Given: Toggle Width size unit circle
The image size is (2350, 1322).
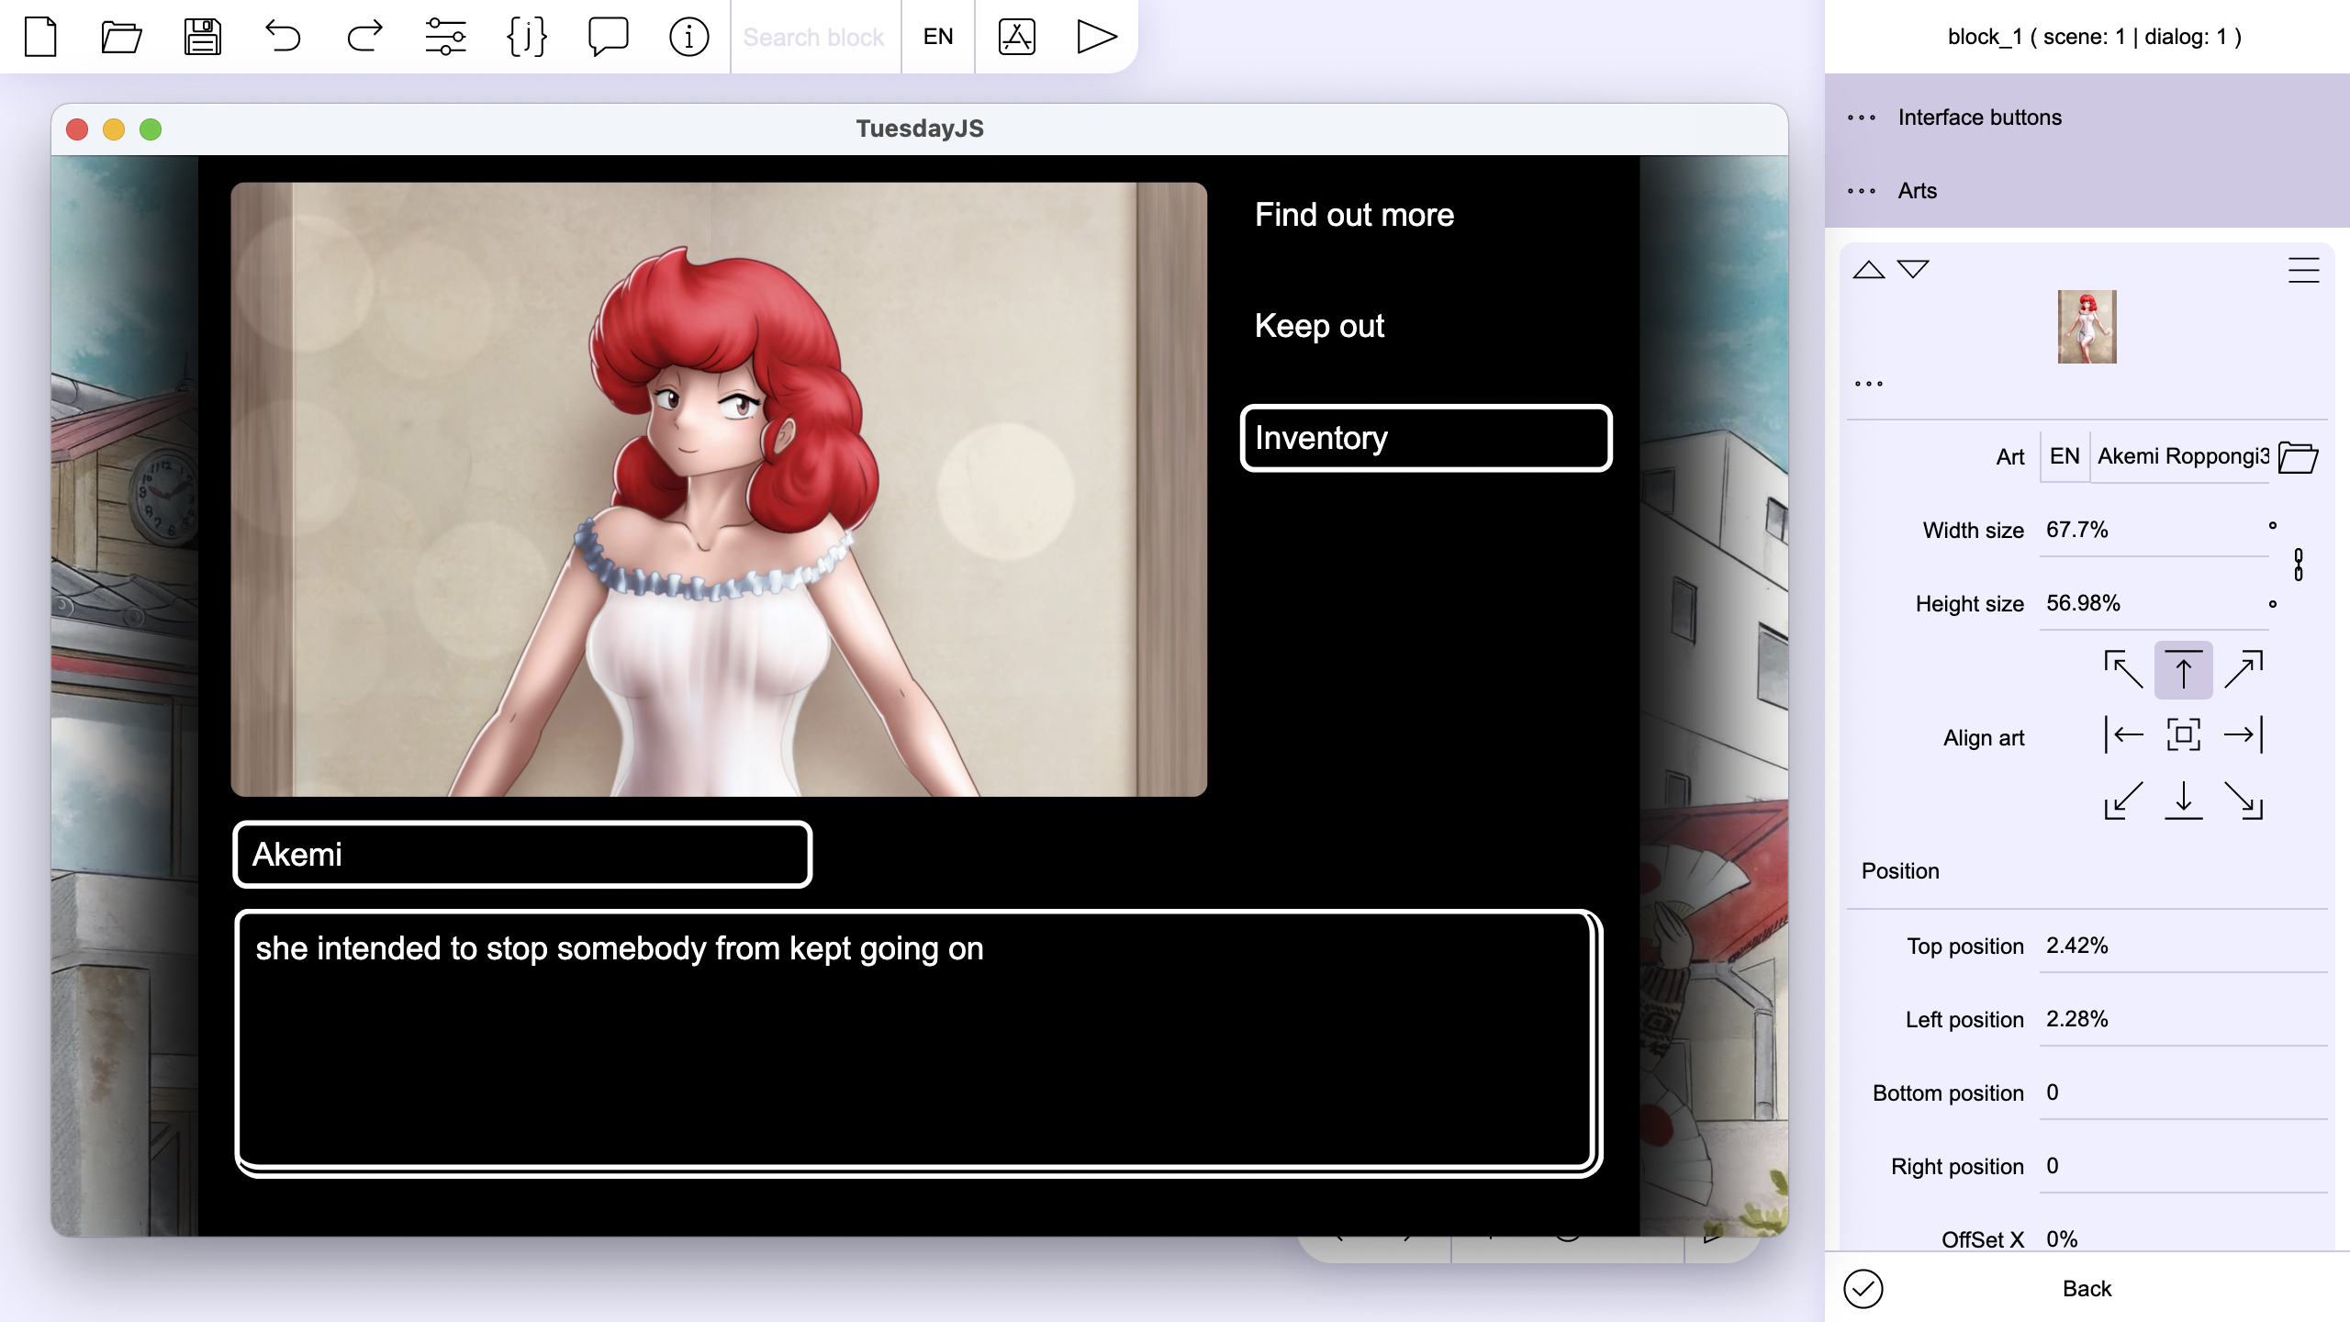Looking at the screenshot, I should click(x=2273, y=526).
